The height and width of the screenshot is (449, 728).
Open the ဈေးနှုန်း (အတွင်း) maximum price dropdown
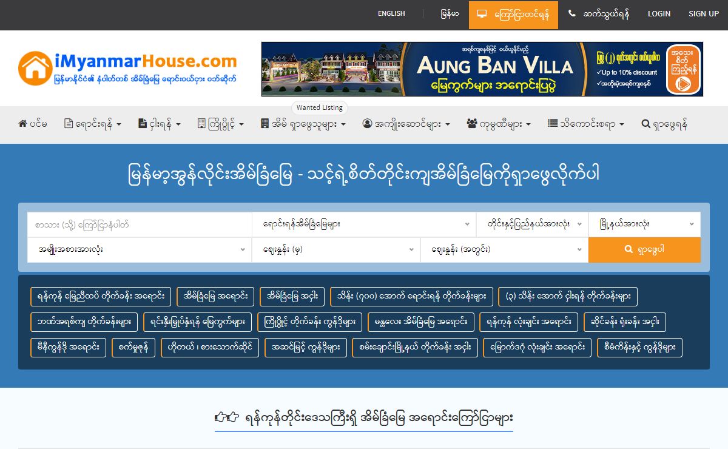pos(504,250)
